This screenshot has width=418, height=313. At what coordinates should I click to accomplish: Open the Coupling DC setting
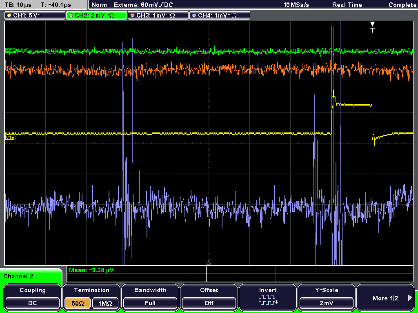pyautogui.click(x=33, y=298)
